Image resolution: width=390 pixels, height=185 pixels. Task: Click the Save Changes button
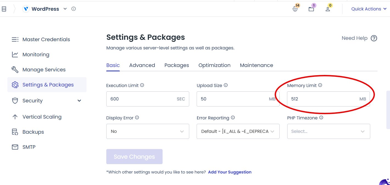pos(134,157)
